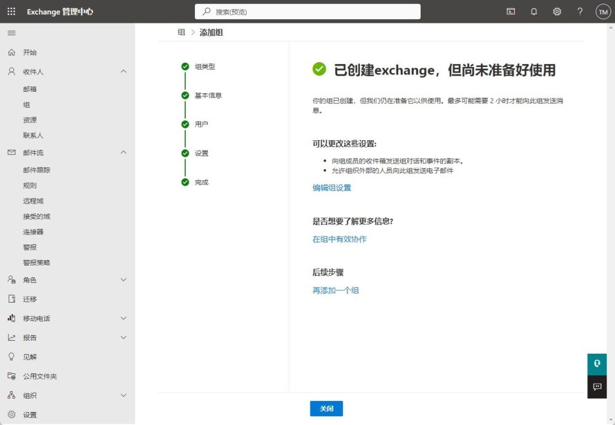
Task: Open the 编辑组设置 link
Action: 331,188
